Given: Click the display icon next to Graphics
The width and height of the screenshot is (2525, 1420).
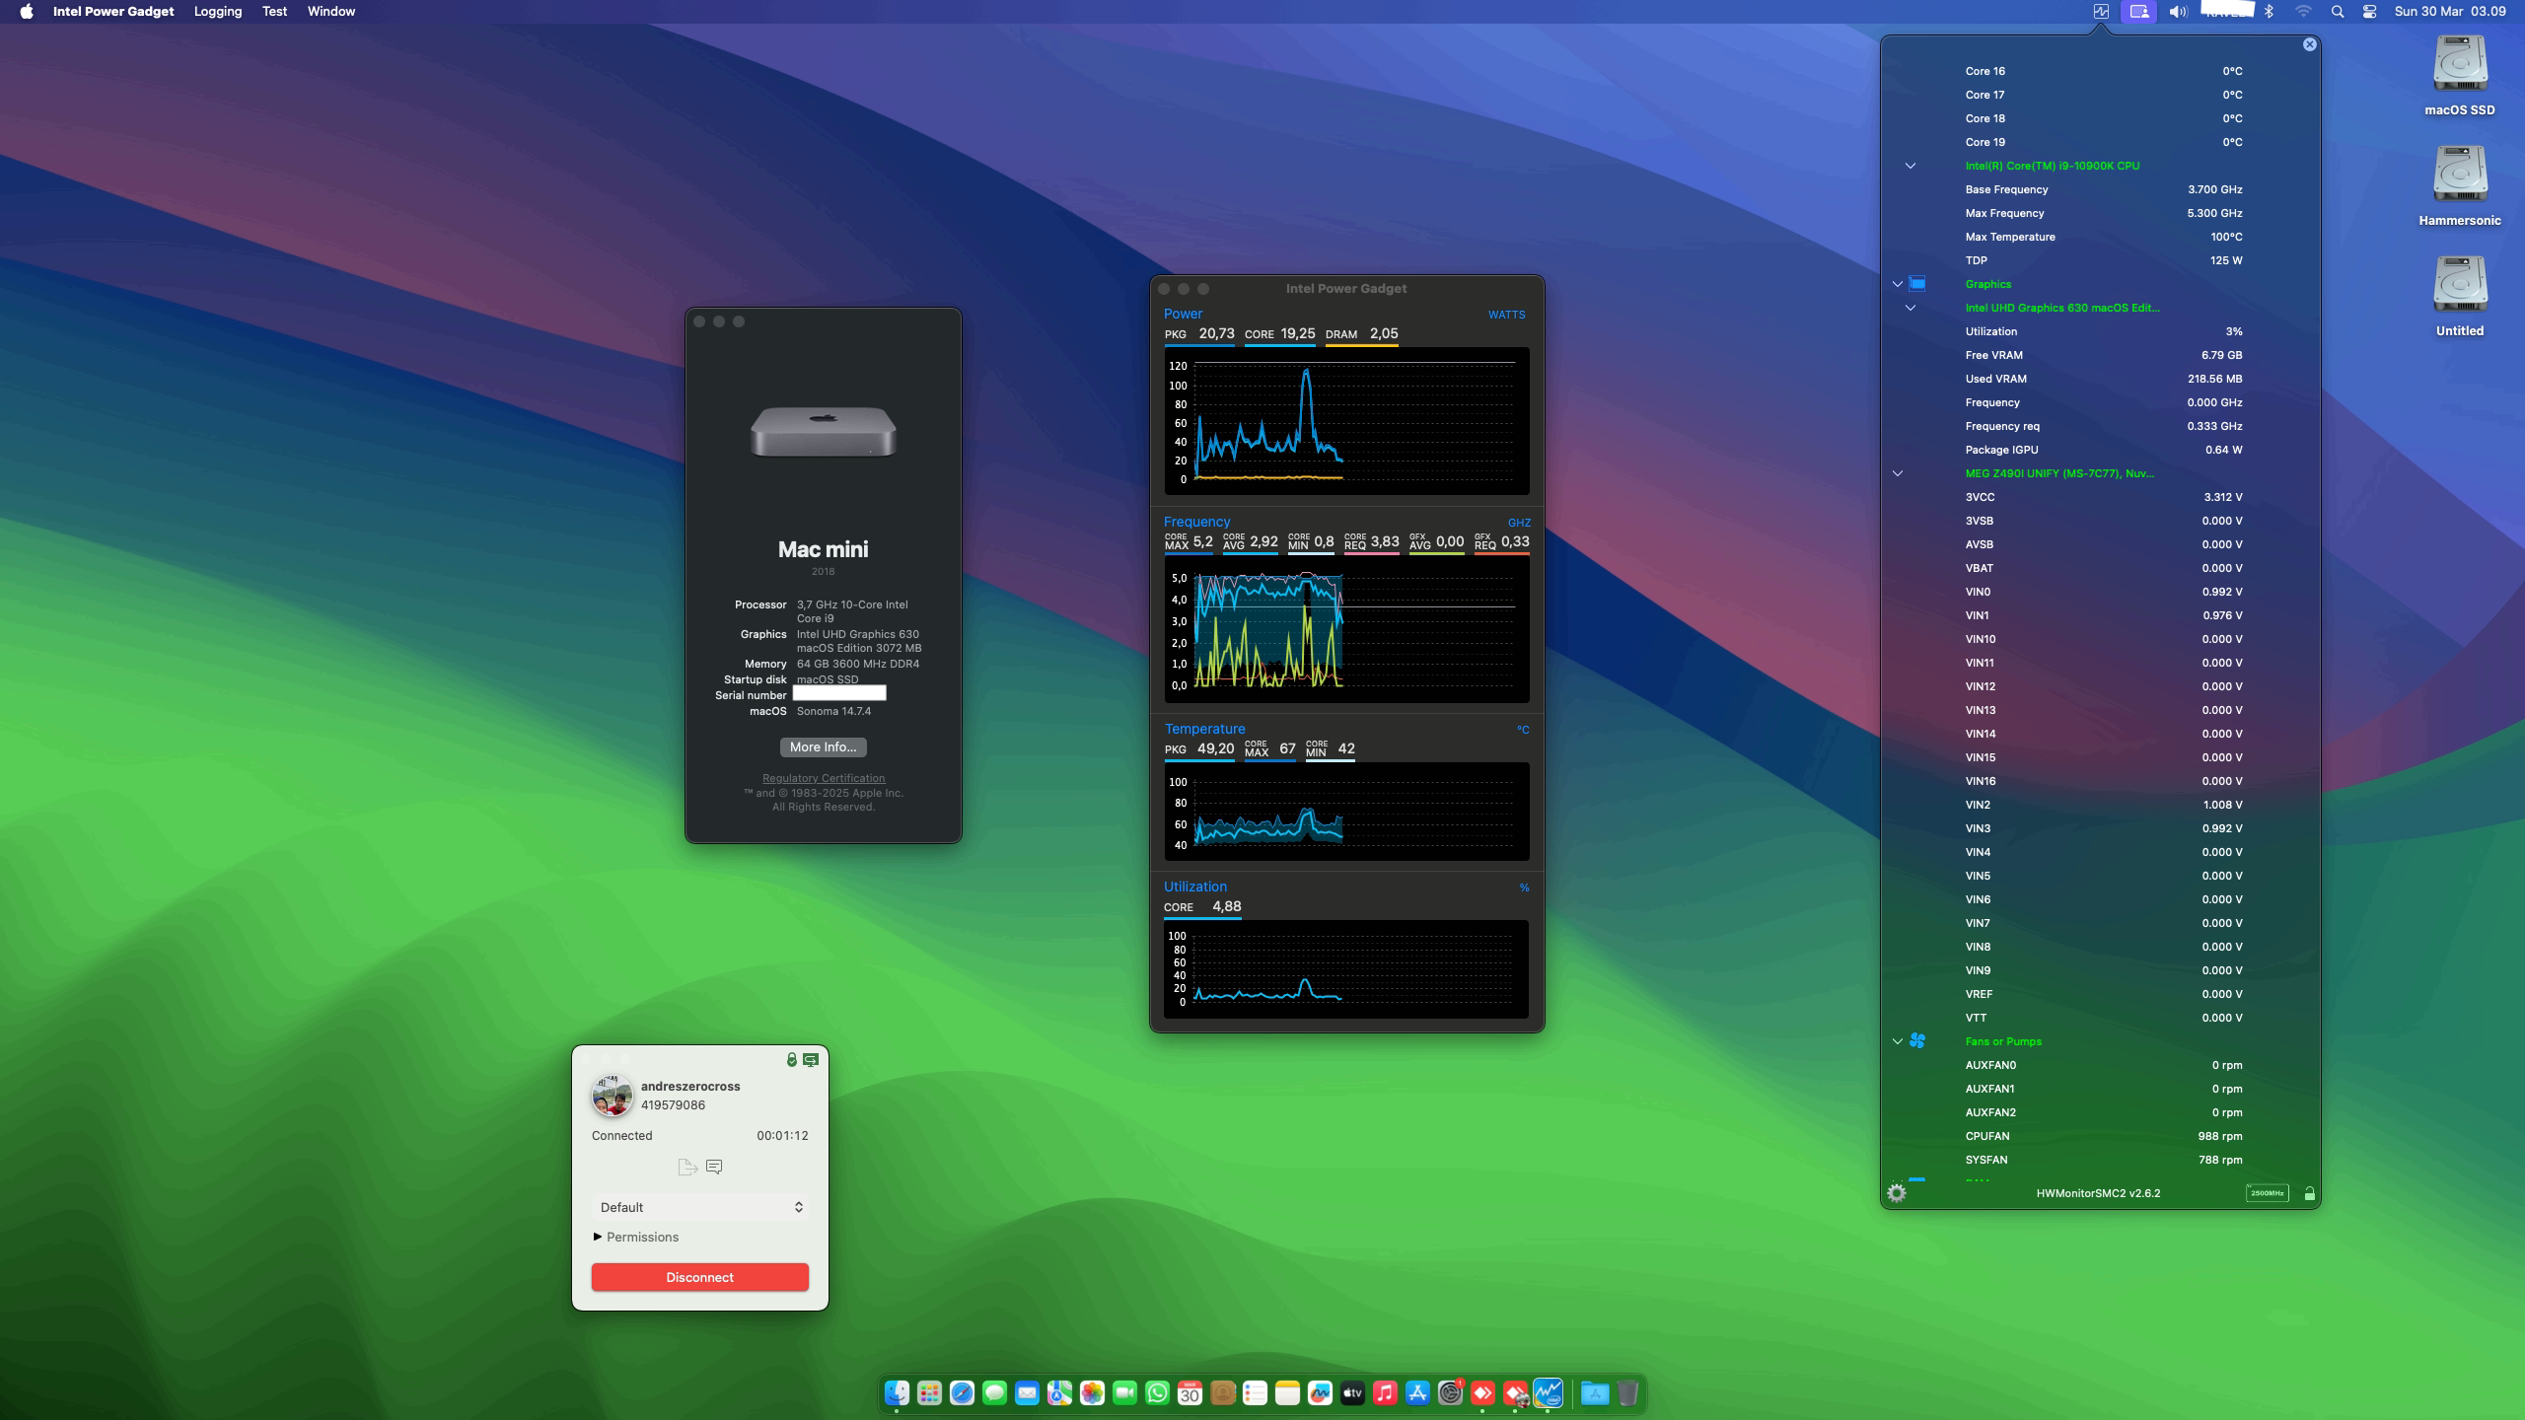Looking at the screenshot, I should pyautogui.click(x=1917, y=283).
